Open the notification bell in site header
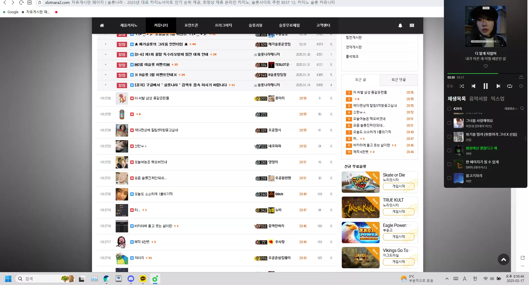Viewport: 529px width, 285px height. 400,25
